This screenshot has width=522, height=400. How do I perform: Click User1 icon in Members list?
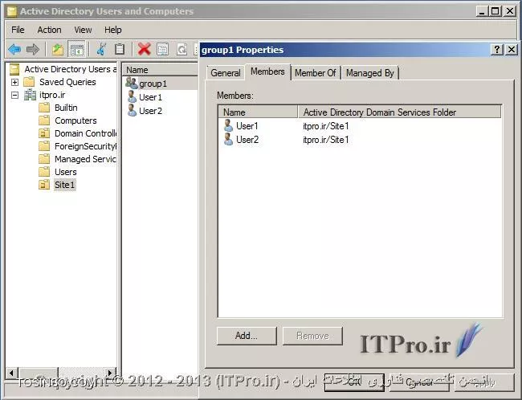228,126
